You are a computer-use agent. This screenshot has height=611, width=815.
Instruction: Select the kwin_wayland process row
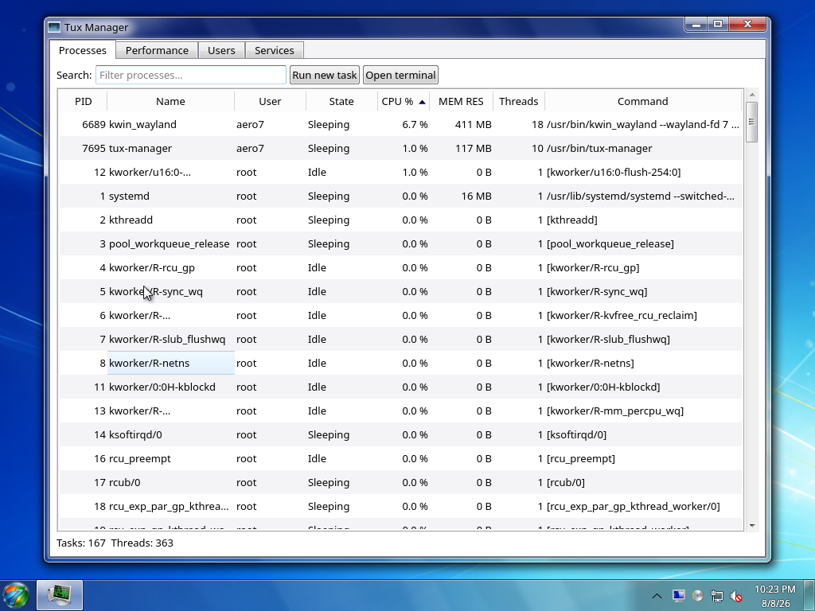401,124
